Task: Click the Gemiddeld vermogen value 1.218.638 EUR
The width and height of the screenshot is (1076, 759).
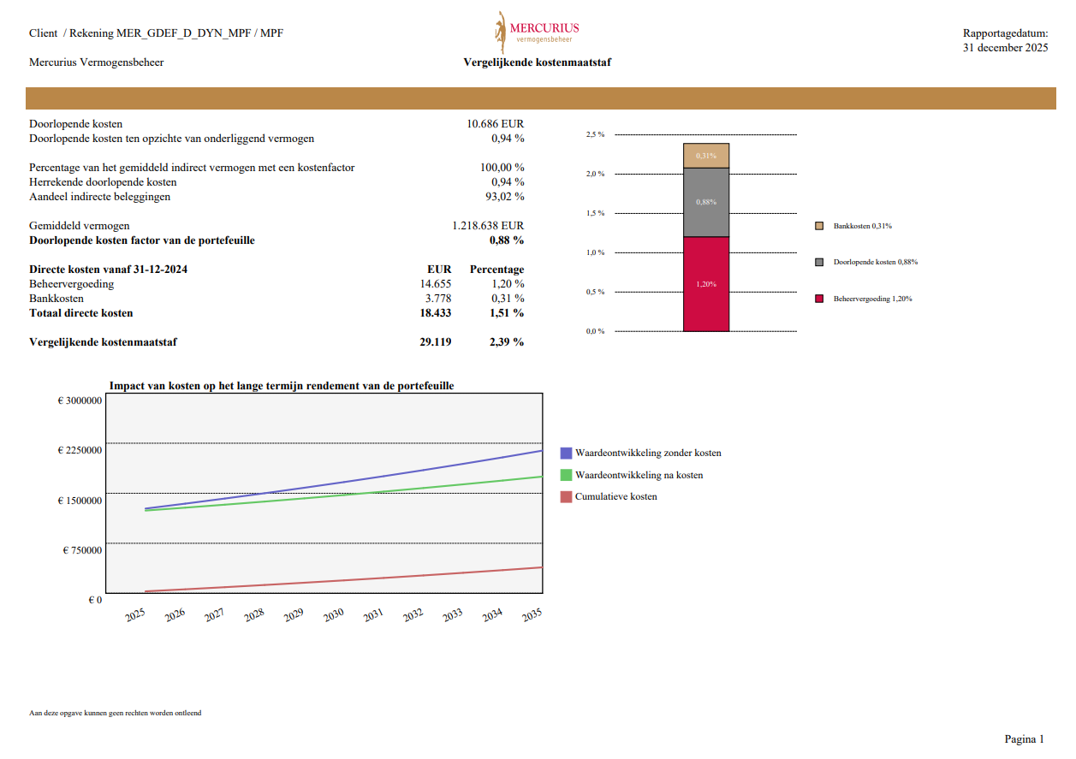Action: point(488,226)
